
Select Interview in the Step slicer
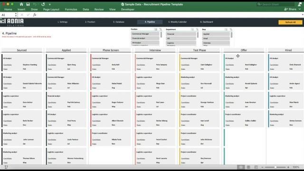216,43
